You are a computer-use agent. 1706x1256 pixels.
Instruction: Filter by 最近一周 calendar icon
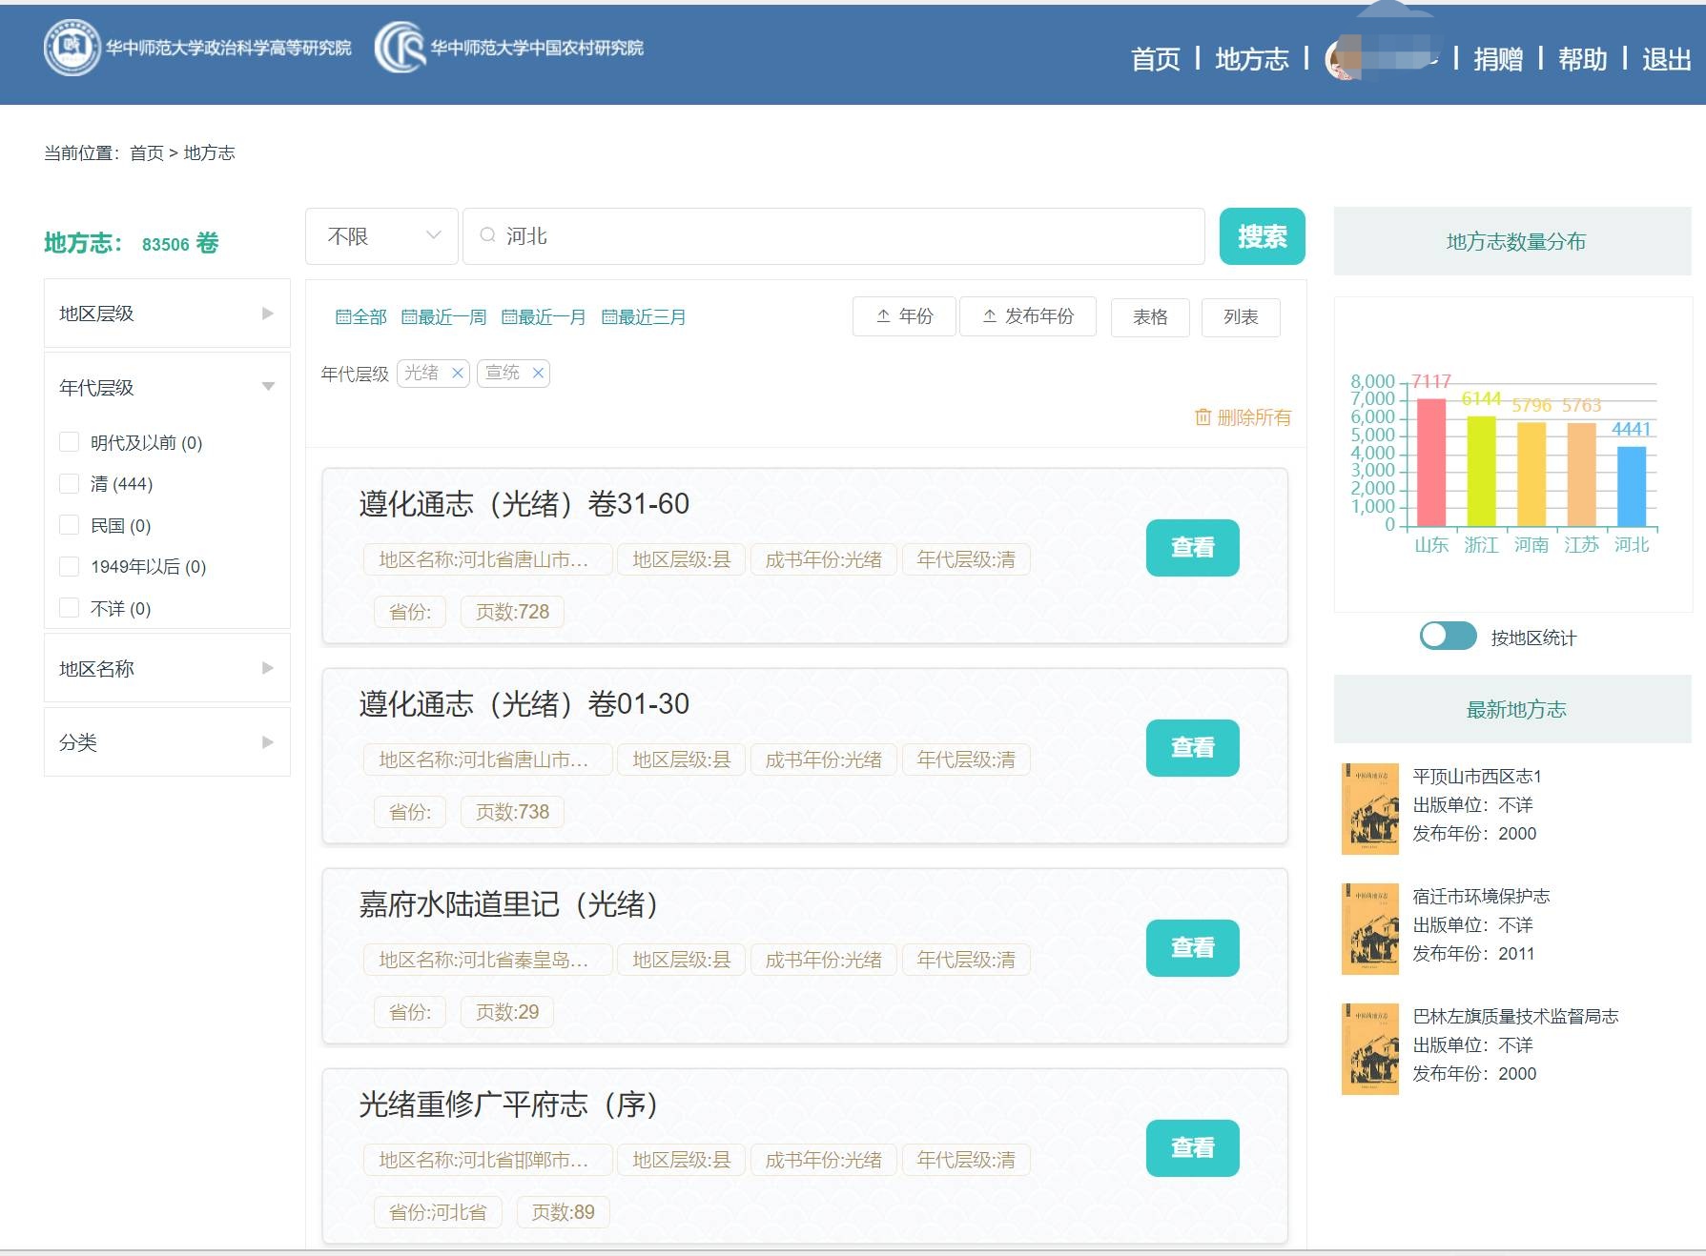point(409,317)
